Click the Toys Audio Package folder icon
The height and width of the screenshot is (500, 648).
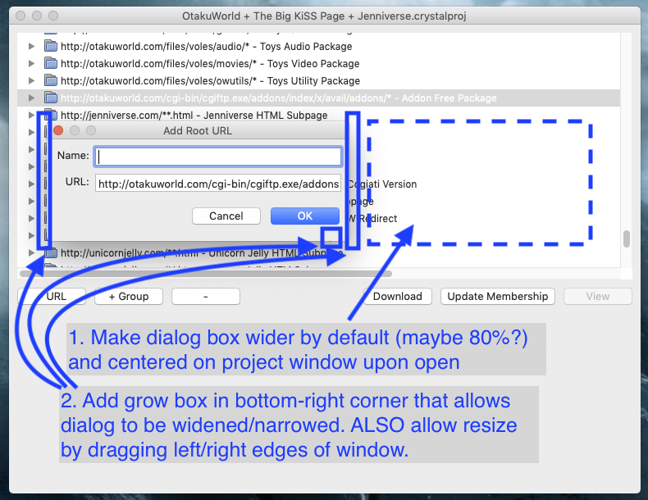[x=50, y=46]
